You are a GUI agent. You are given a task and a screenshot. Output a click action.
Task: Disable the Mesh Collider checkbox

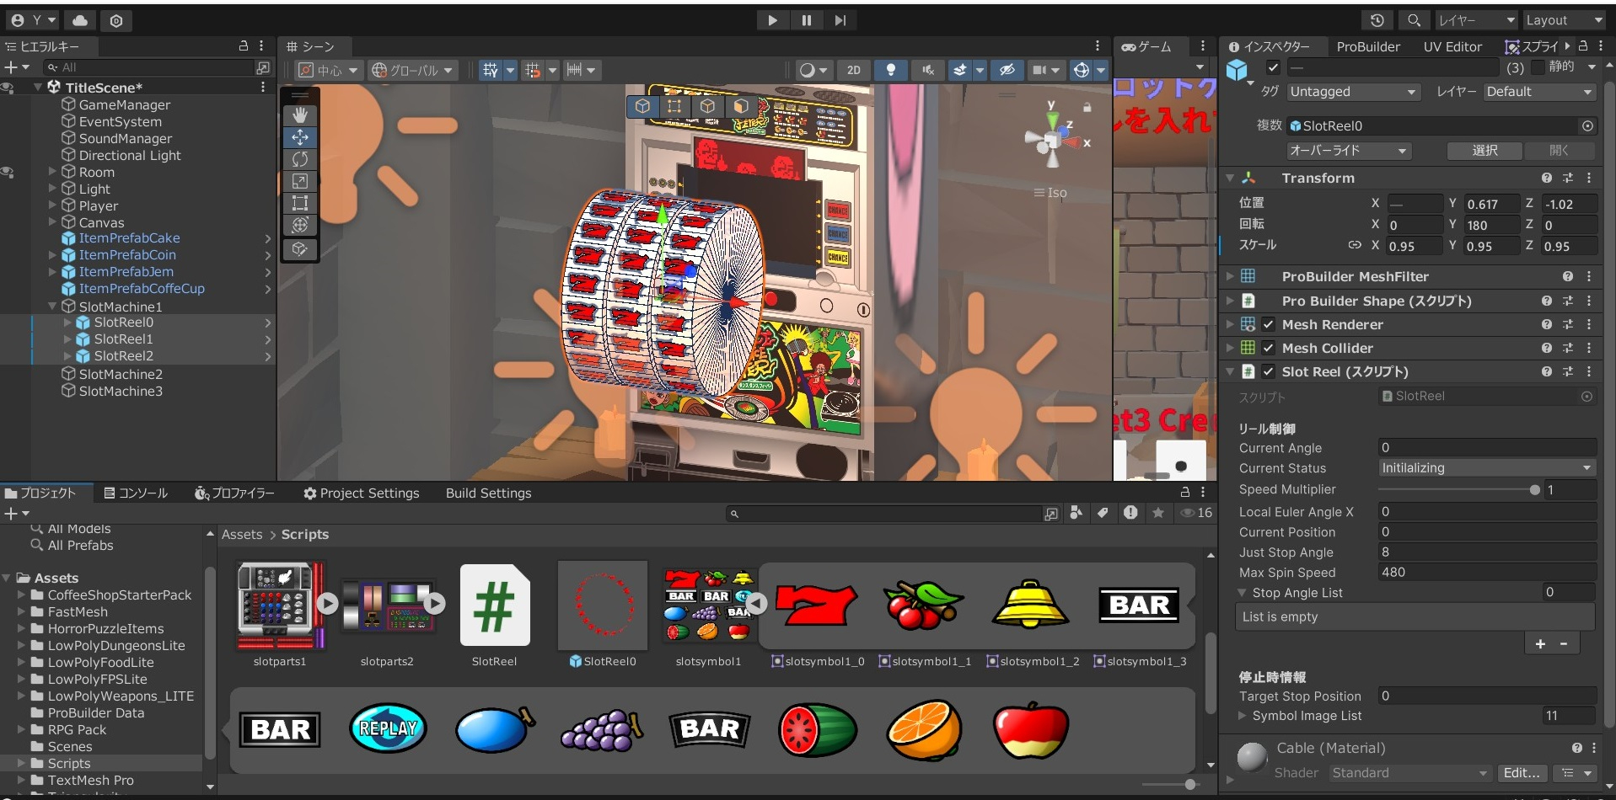1268,348
